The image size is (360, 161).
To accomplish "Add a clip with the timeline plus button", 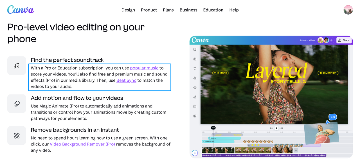I will [x=296, y=150].
